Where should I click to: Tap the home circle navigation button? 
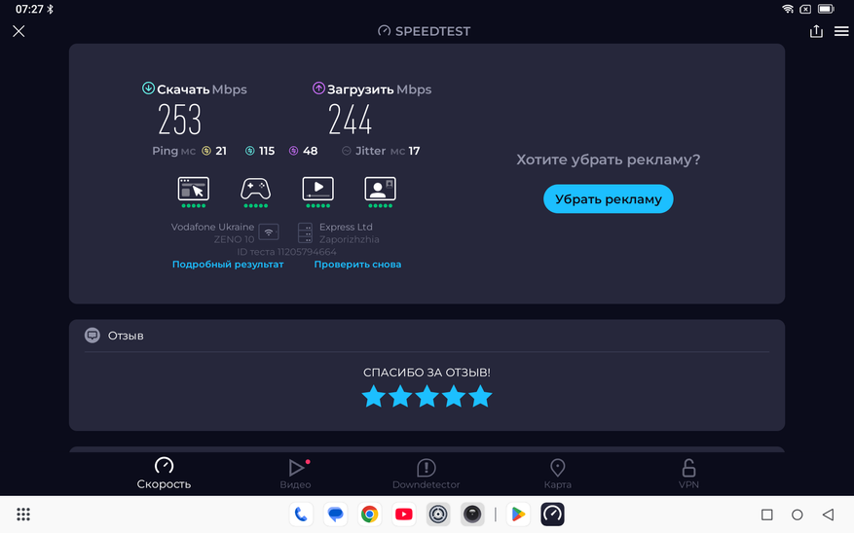click(798, 515)
